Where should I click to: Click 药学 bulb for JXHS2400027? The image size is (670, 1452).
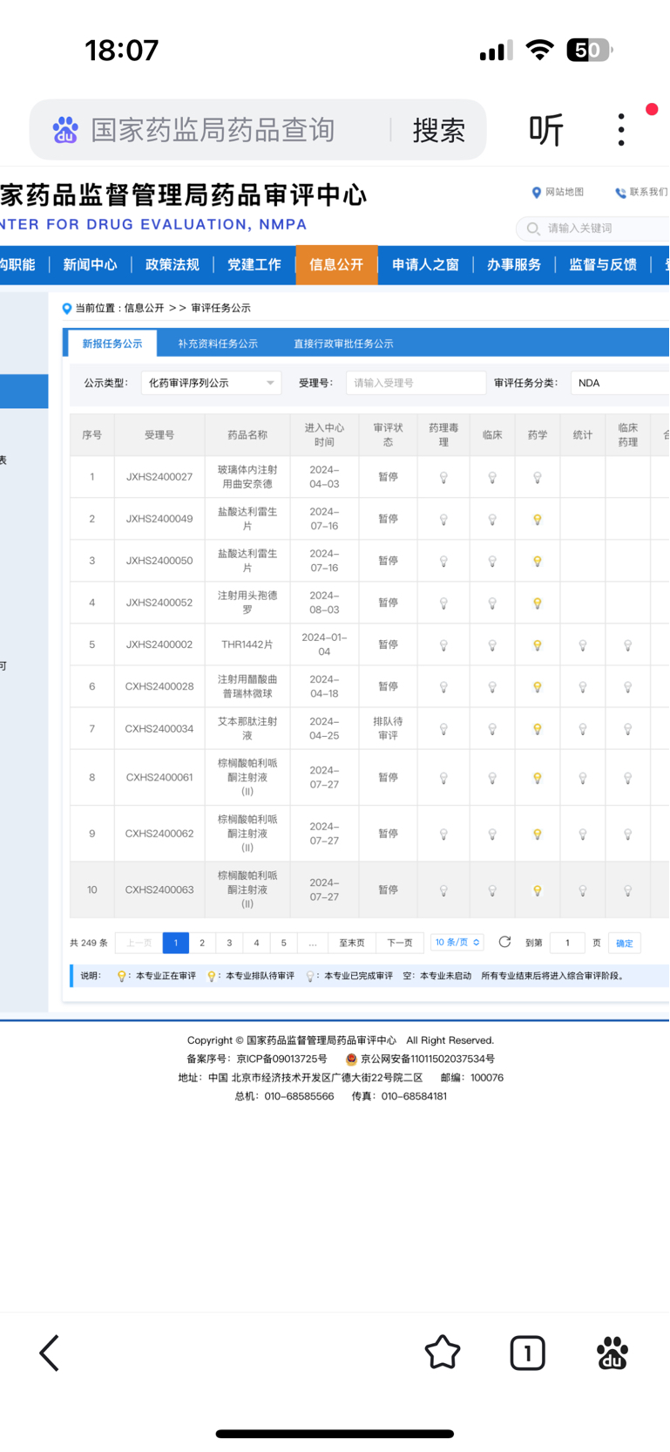[x=538, y=477]
